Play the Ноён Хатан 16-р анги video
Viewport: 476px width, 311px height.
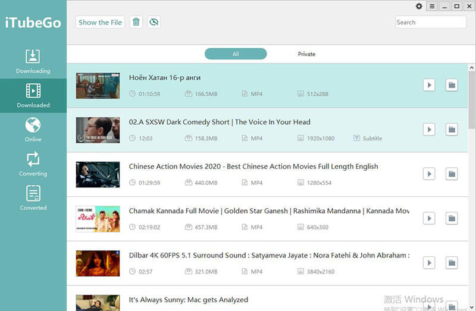coord(429,85)
